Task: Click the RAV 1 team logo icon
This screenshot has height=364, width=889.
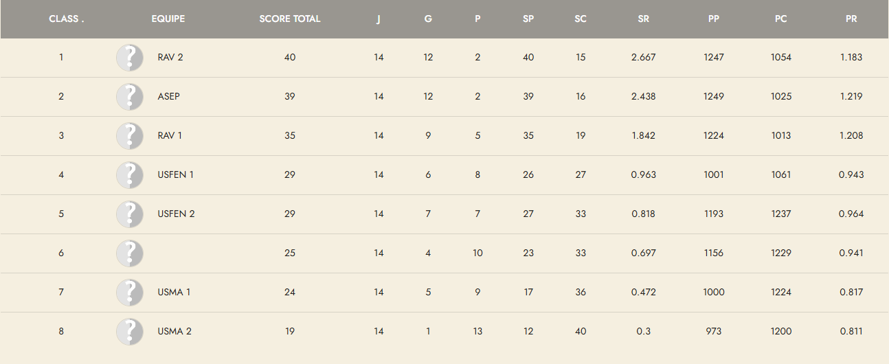Action: pyautogui.click(x=130, y=136)
